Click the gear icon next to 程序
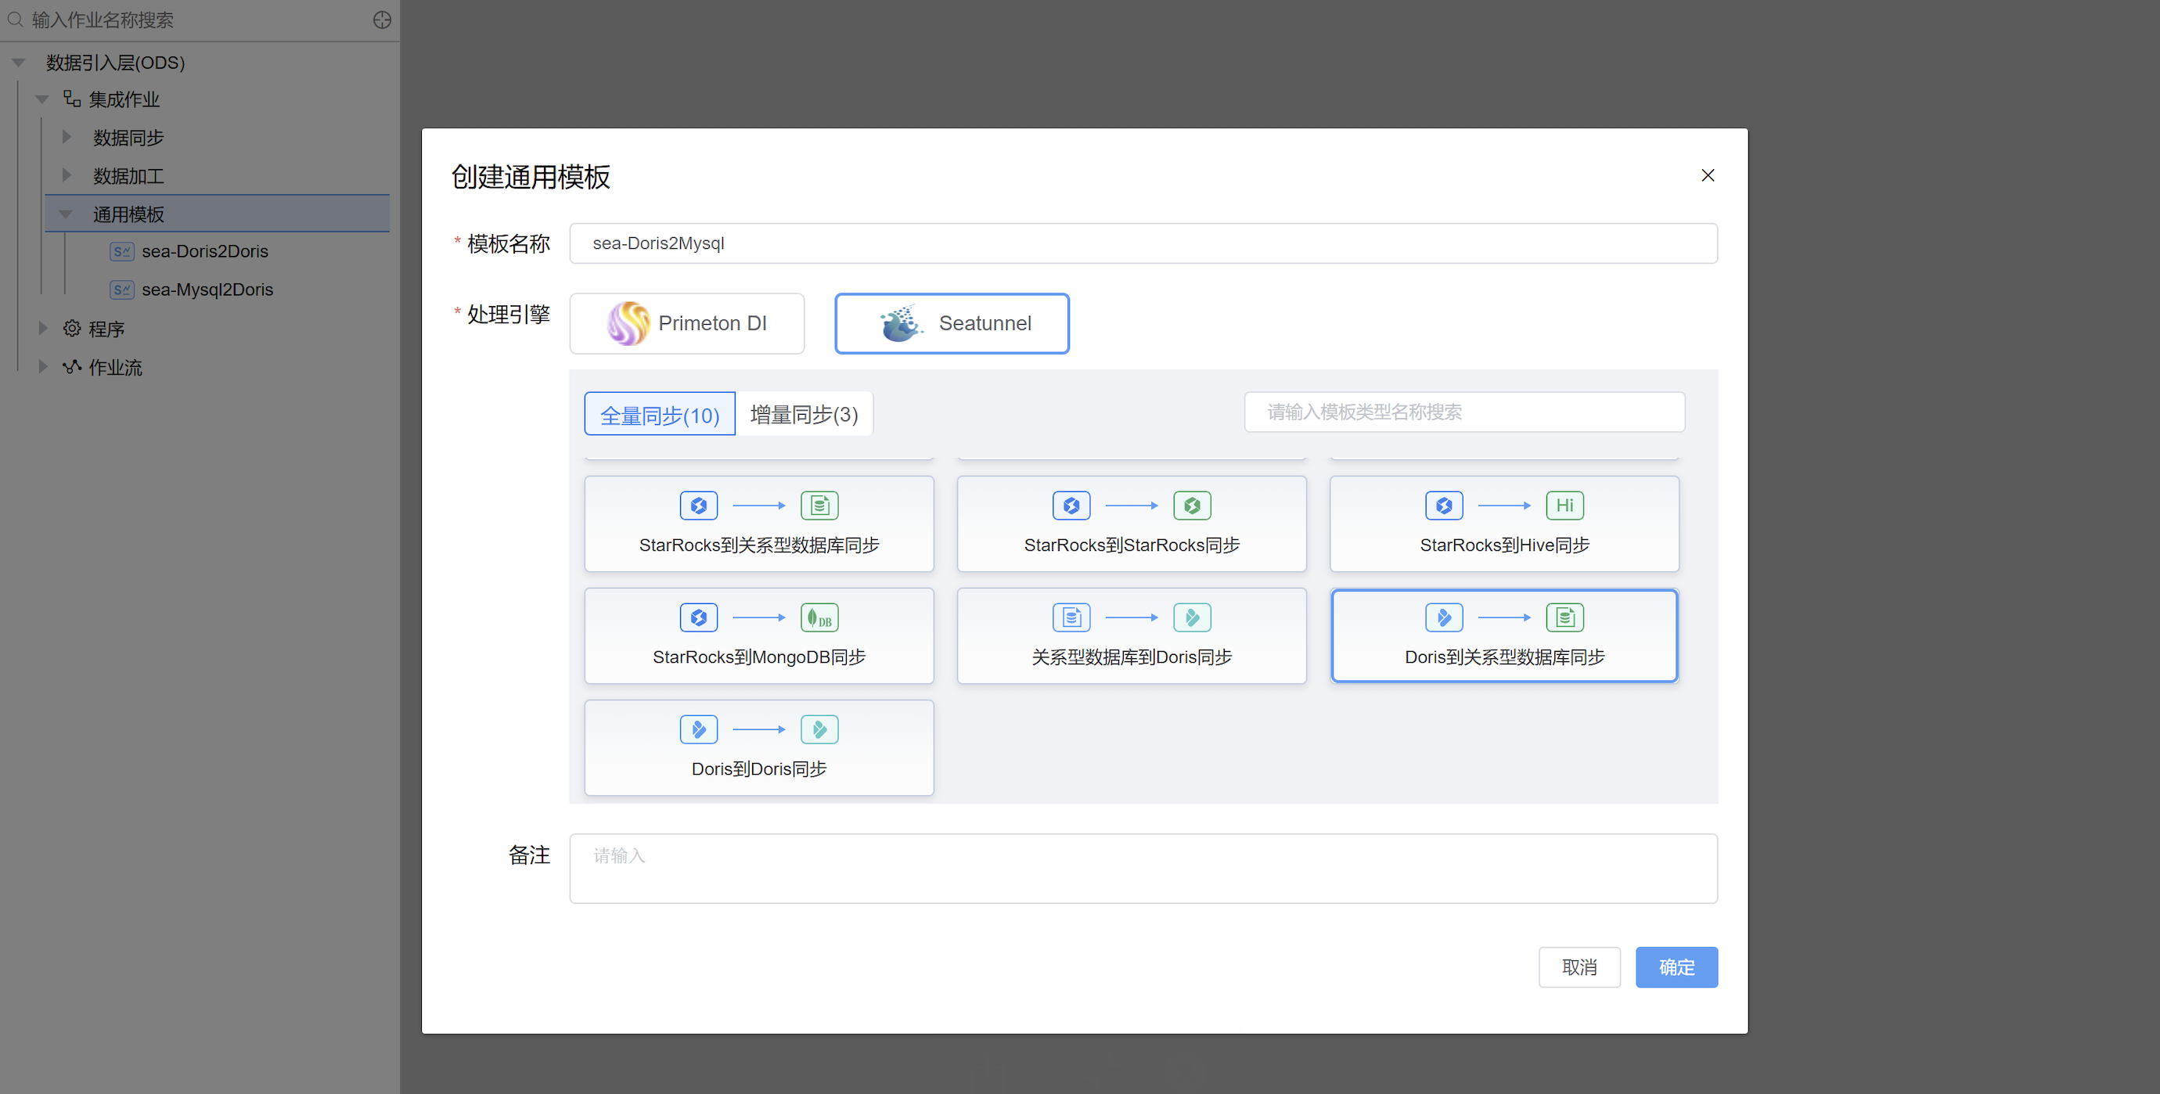 72,329
